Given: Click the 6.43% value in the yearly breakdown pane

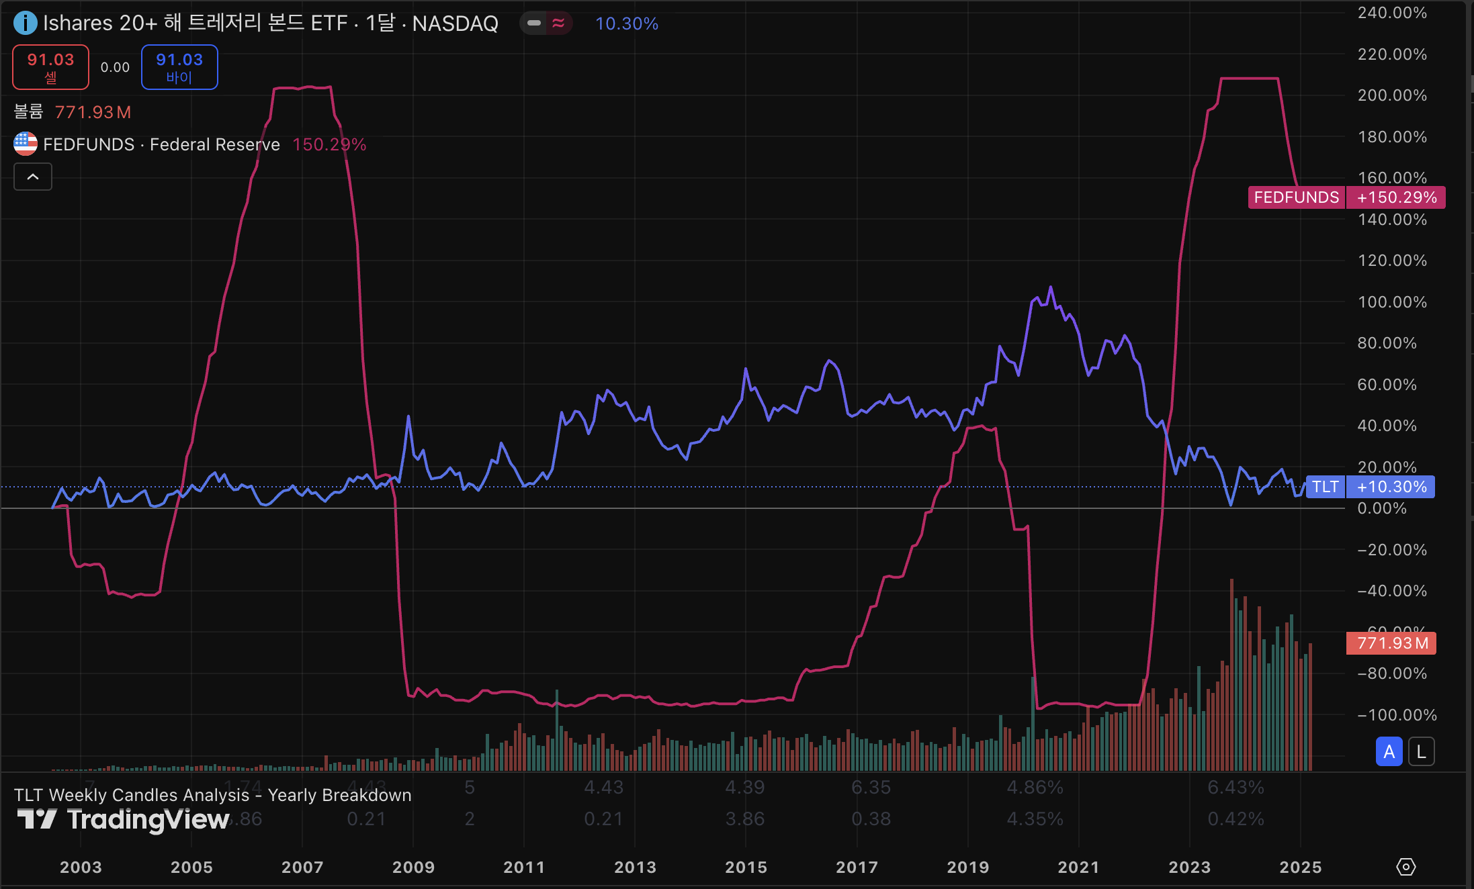Looking at the screenshot, I should click(1235, 787).
